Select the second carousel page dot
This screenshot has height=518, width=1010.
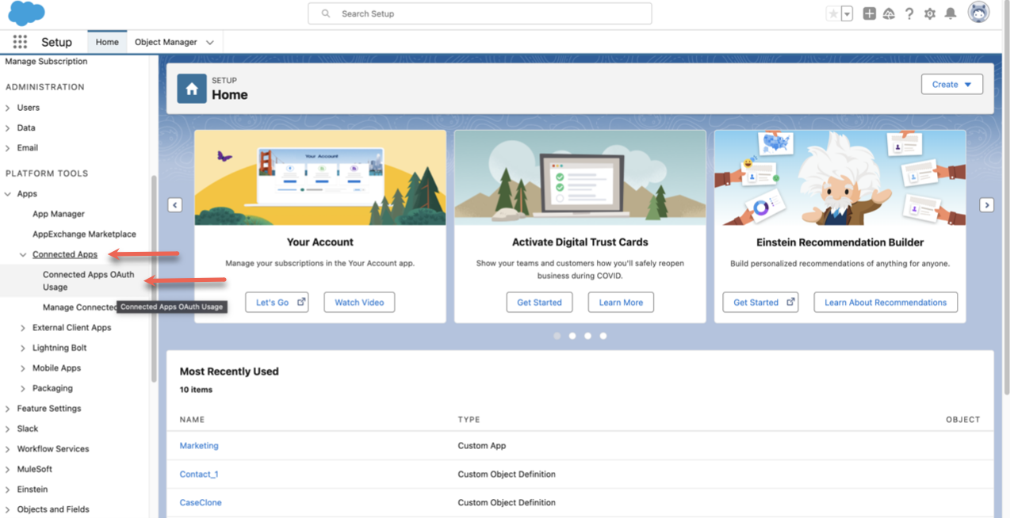click(x=572, y=336)
